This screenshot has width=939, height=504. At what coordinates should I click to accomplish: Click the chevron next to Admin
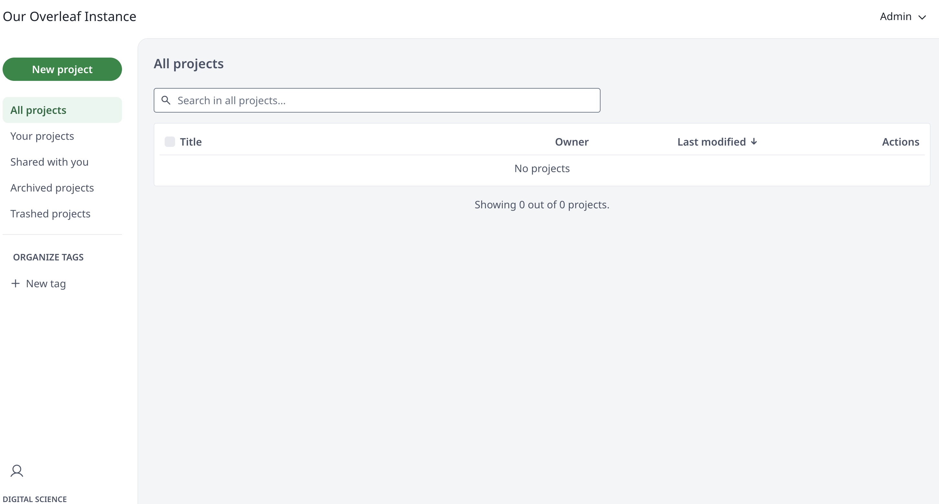point(922,17)
